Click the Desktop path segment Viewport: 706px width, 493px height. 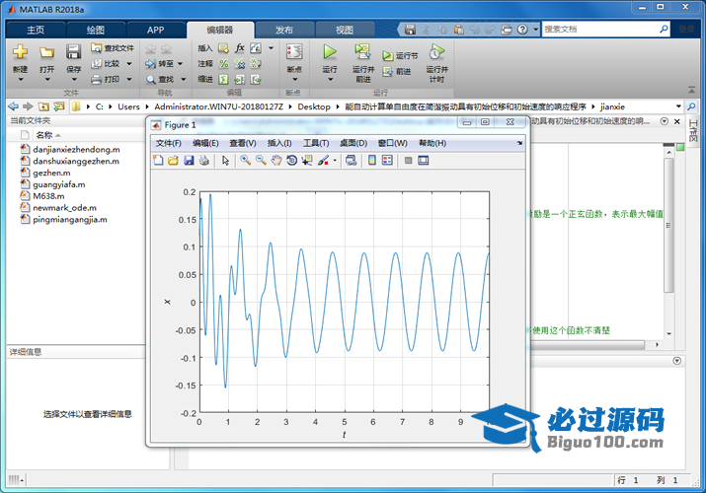[x=314, y=106]
